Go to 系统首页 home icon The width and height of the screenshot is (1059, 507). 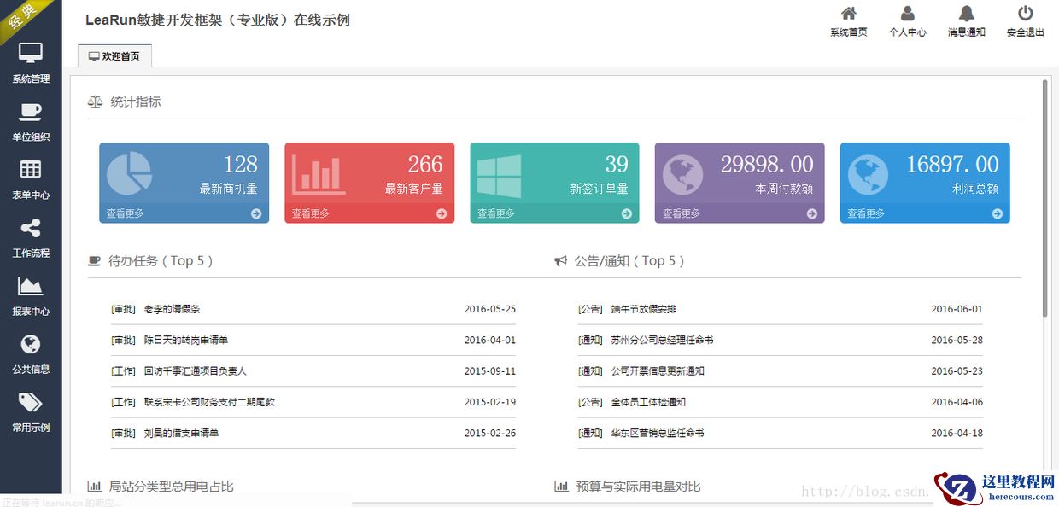pyautogui.click(x=848, y=21)
